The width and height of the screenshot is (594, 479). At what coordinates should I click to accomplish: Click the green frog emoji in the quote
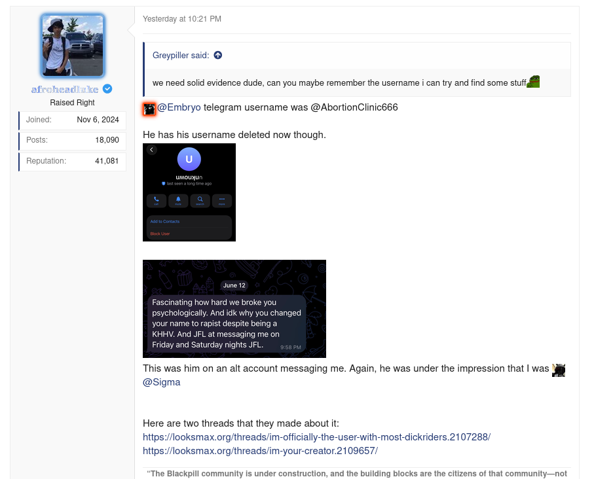click(x=533, y=81)
